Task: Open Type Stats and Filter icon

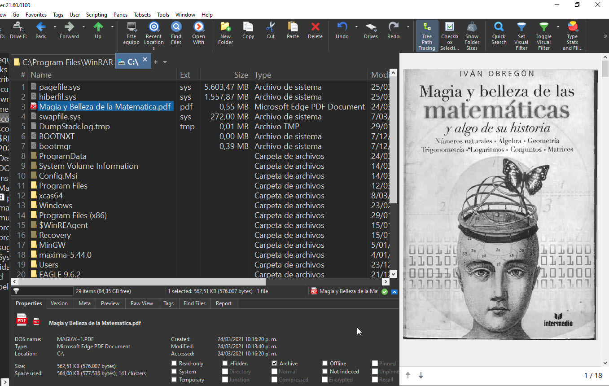Action: [x=572, y=27]
